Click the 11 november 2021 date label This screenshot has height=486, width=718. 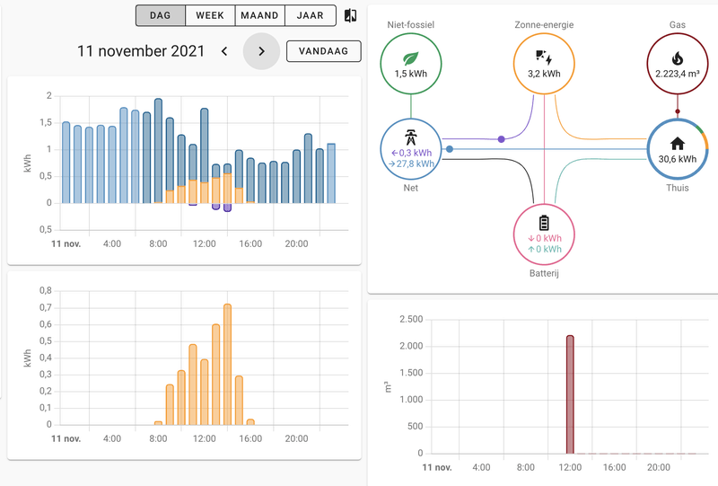point(141,51)
